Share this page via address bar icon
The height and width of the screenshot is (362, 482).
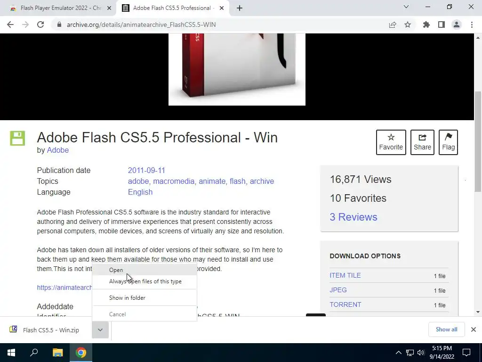pyautogui.click(x=393, y=25)
